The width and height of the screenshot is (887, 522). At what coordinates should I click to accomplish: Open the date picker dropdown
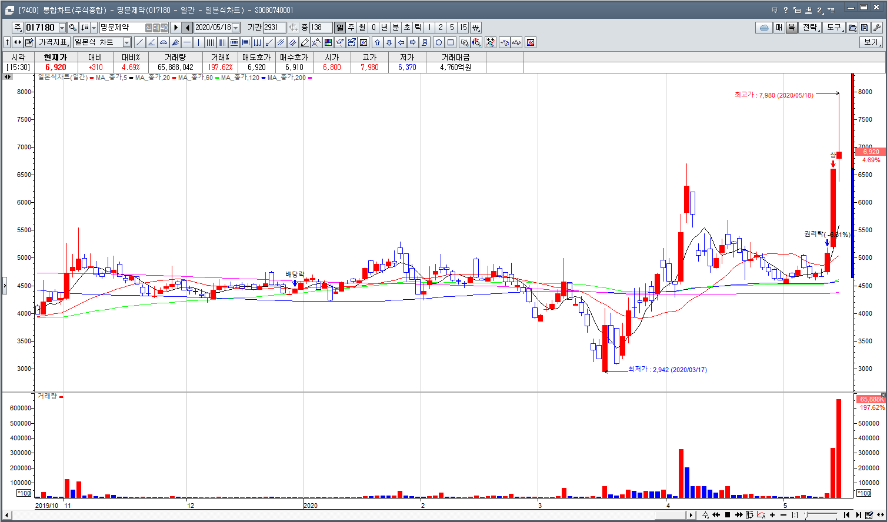(236, 28)
